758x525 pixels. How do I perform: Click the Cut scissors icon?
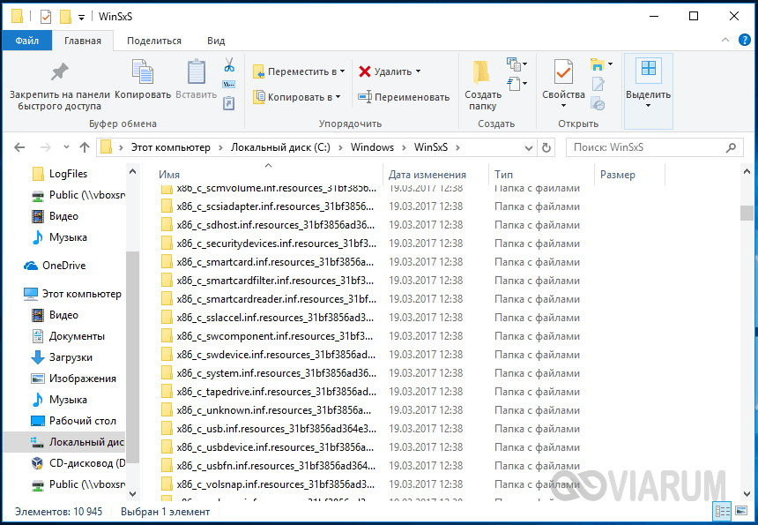pos(229,64)
